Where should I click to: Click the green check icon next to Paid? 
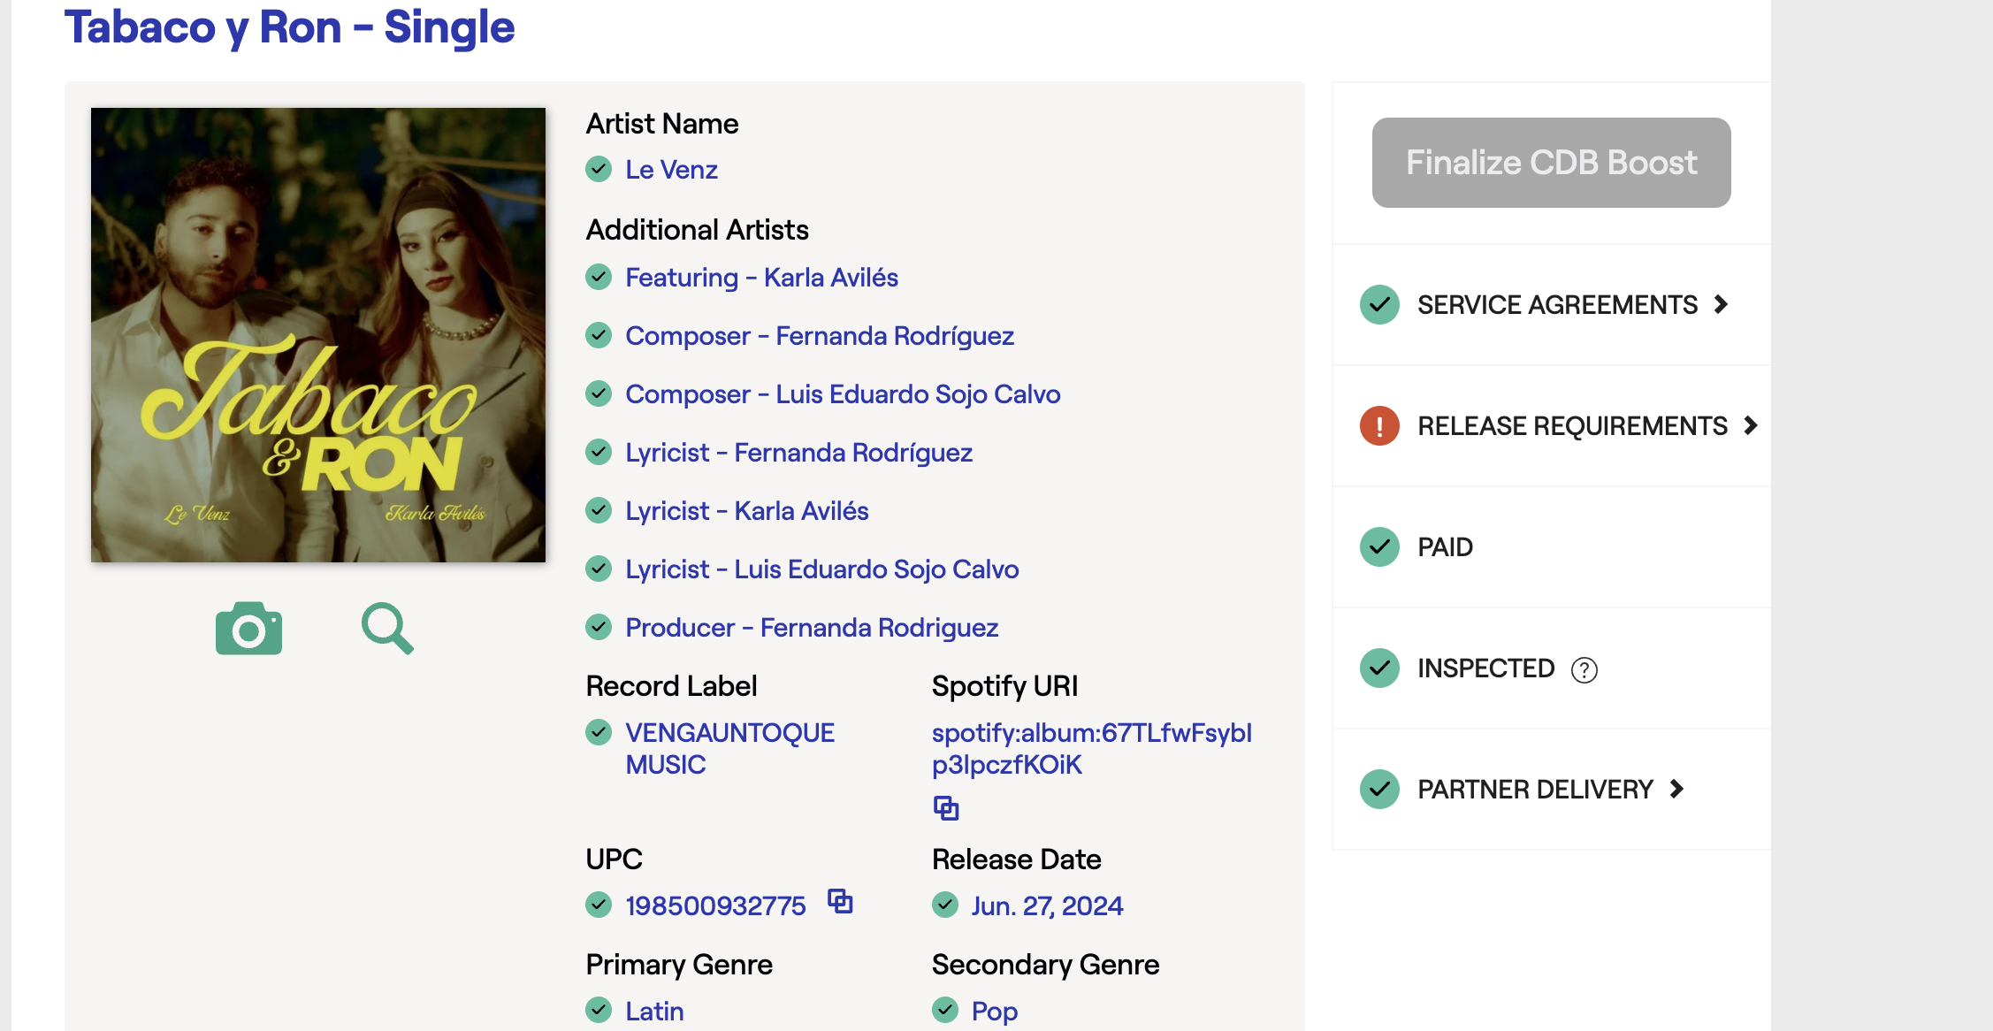click(x=1379, y=546)
